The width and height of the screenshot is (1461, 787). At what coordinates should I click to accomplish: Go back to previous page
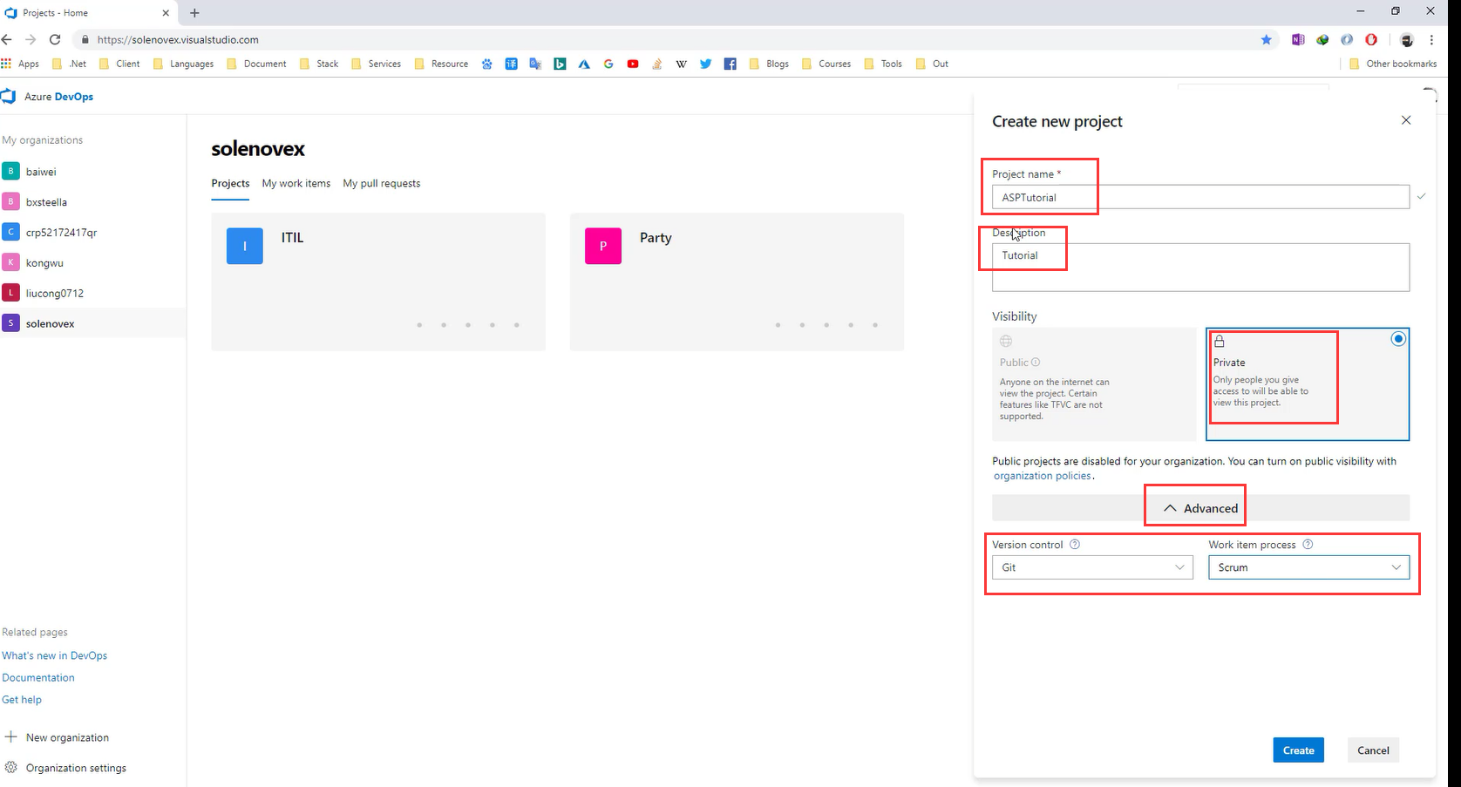click(7, 39)
